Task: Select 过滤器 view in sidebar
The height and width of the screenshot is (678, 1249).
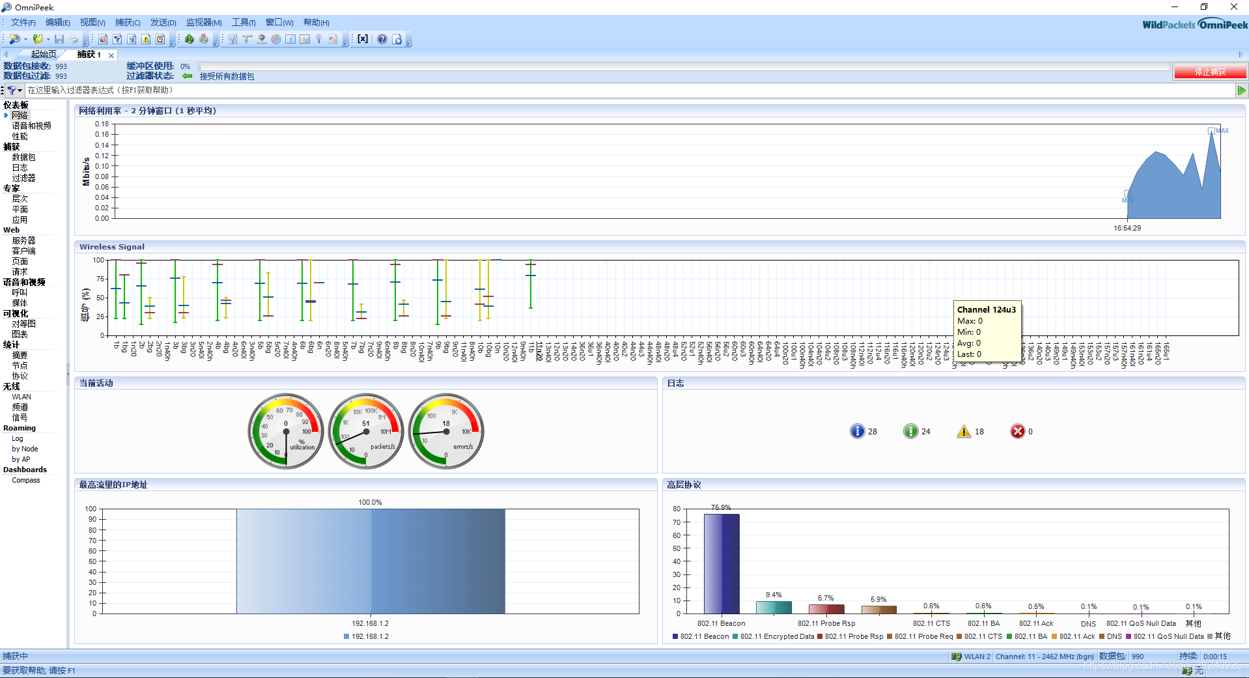Action: click(23, 178)
